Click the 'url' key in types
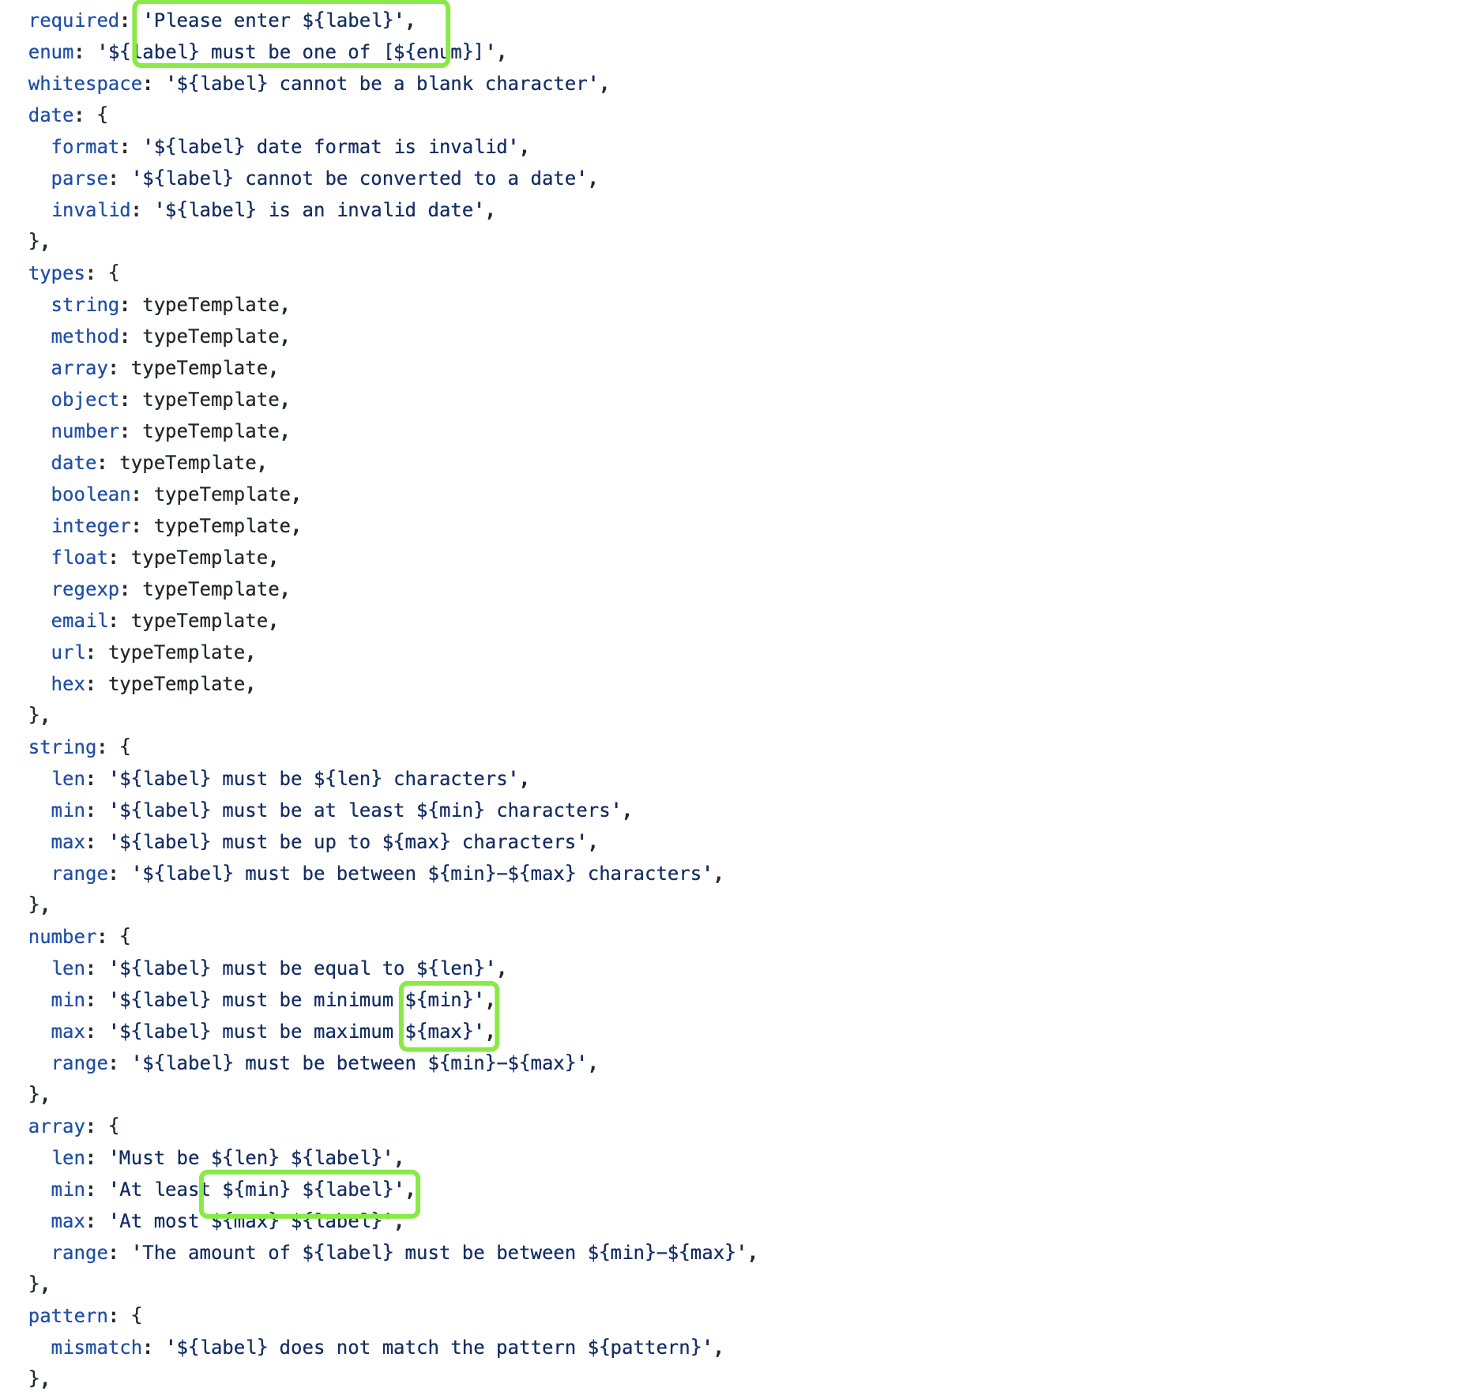 pyautogui.click(x=68, y=652)
